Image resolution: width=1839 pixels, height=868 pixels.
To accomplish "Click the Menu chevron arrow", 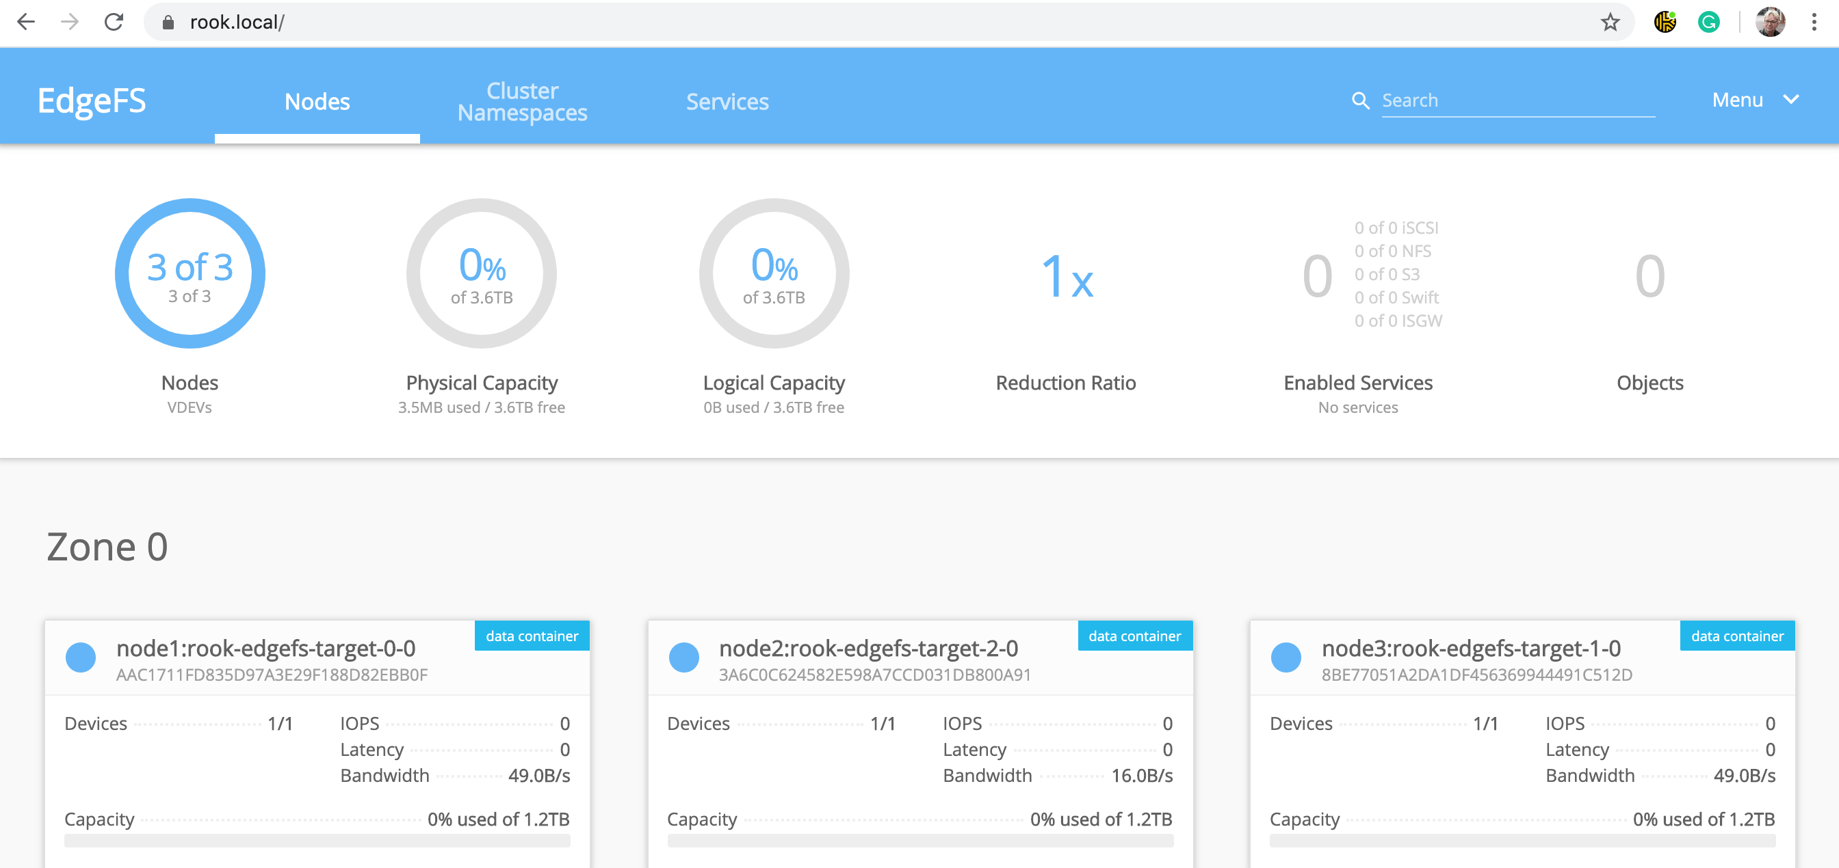I will point(1790,99).
